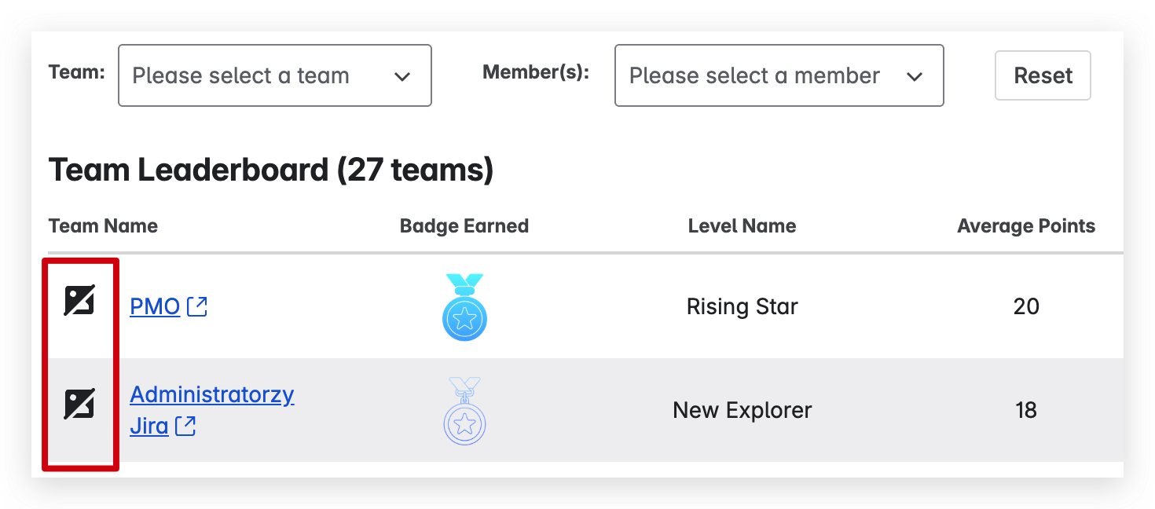Click the Team Leaderboard (27 teams) heading
Viewport: 1155px width, 509px height.
271,170
